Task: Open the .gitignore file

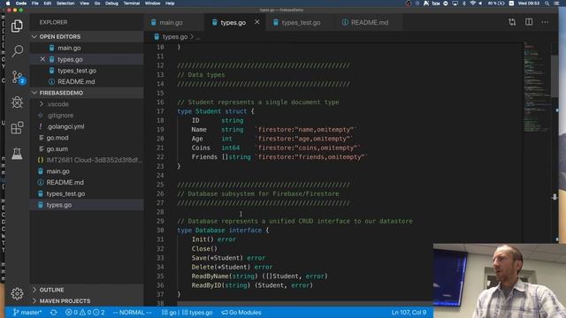Action: [87, 116]
